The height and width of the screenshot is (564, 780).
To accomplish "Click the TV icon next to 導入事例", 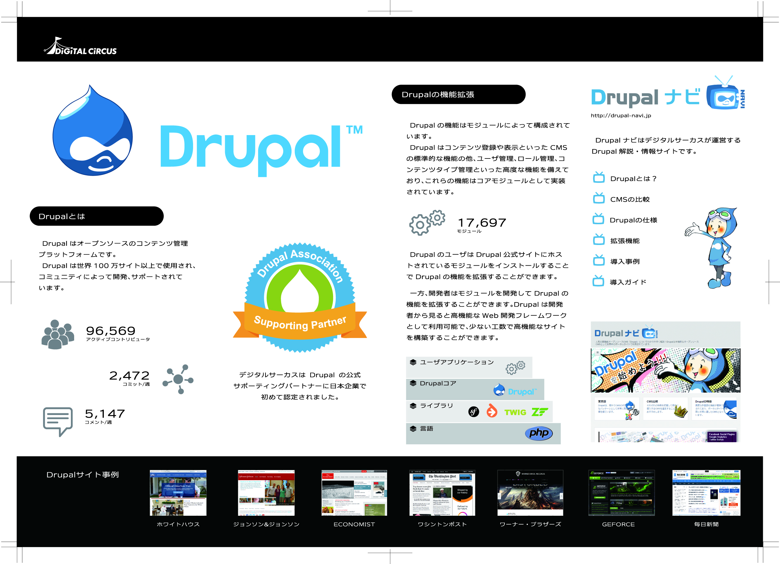I will coord(599,260).
